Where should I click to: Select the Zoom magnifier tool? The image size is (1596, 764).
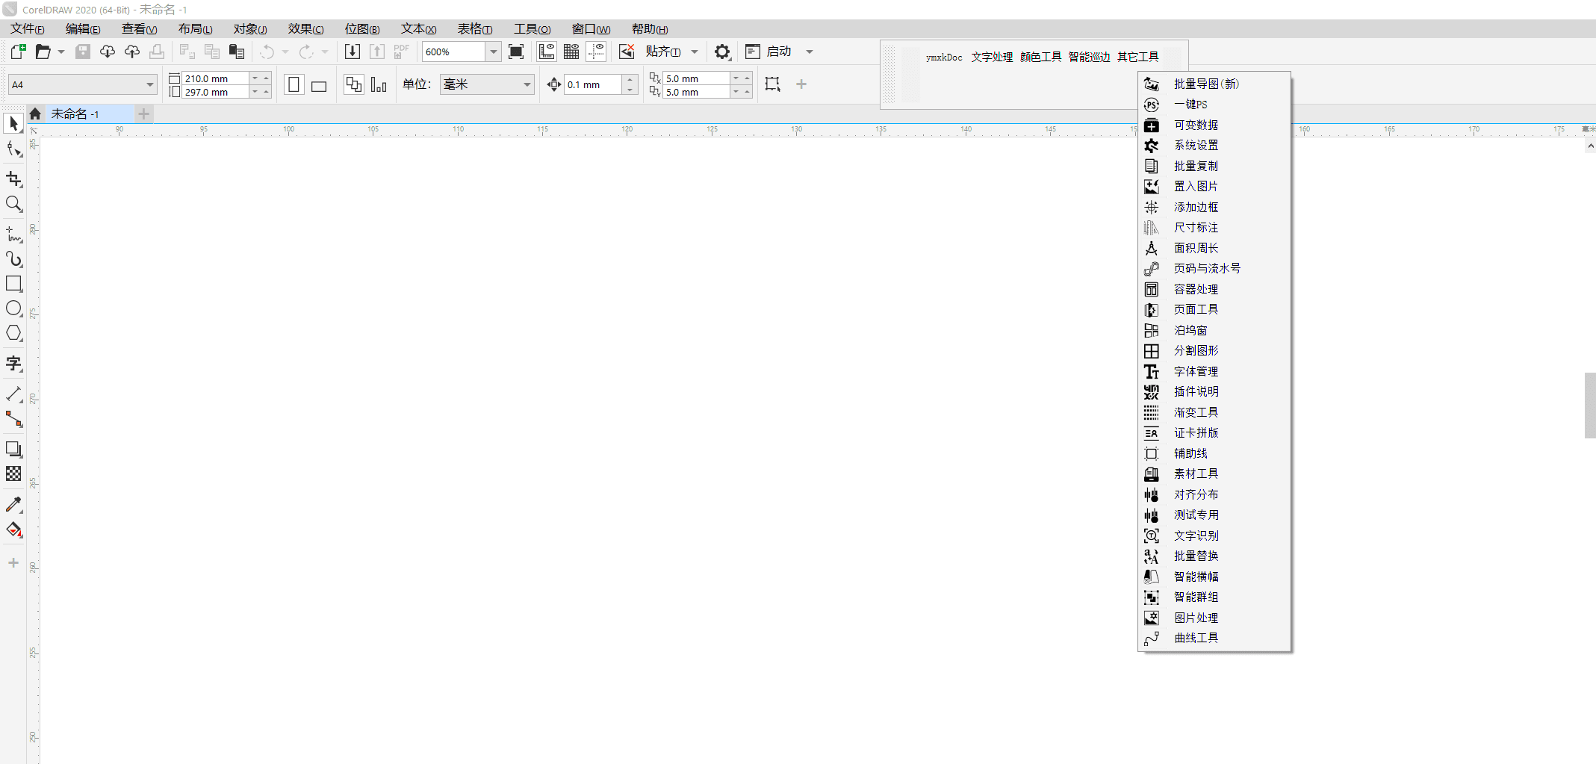tap(13, 204)
